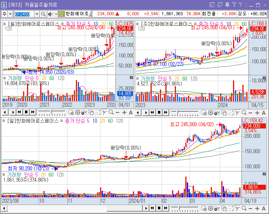Click dotted line chart icon in monthly toolbar
The width and height of the screenshot is (269, 214).
click(97, 112)
